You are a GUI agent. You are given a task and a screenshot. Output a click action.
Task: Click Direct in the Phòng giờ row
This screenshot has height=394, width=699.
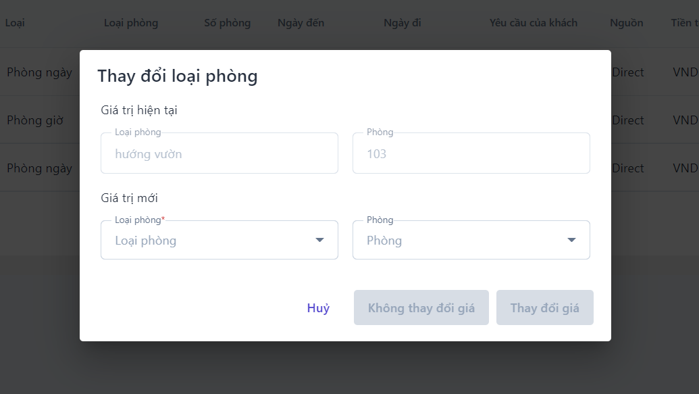click(628, 120)
